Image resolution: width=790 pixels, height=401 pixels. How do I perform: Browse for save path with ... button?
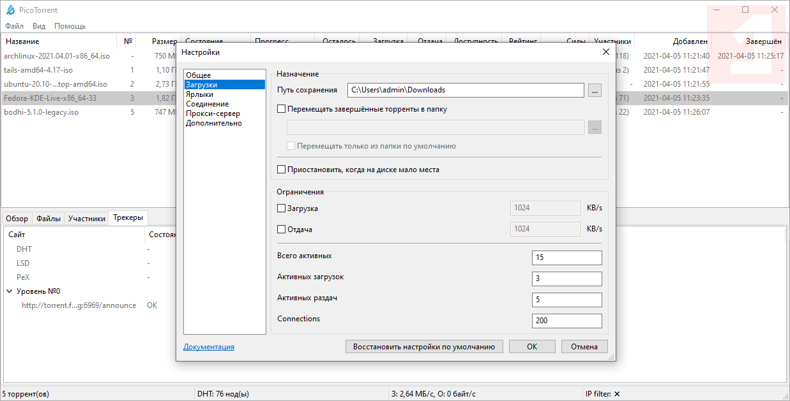point(595,91)
